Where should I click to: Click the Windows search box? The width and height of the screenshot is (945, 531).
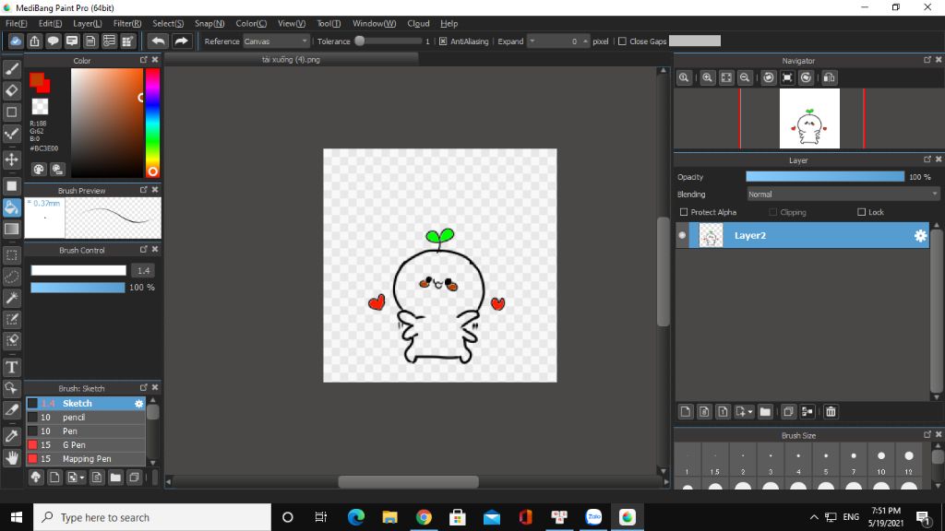(x=152, y=517)
